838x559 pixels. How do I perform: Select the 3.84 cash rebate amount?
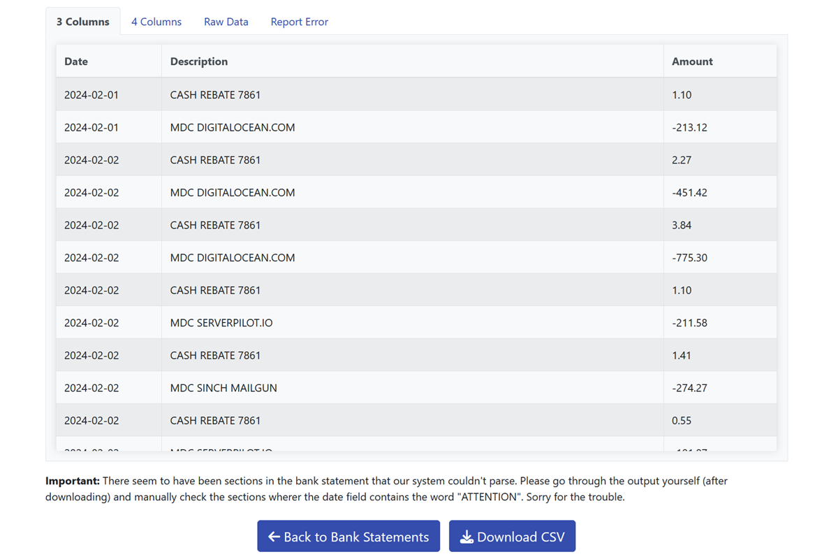[x=682, y=225]
